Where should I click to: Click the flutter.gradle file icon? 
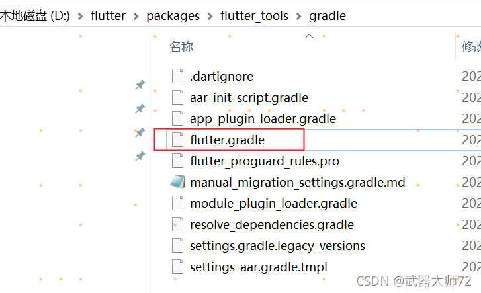(177, 140)
